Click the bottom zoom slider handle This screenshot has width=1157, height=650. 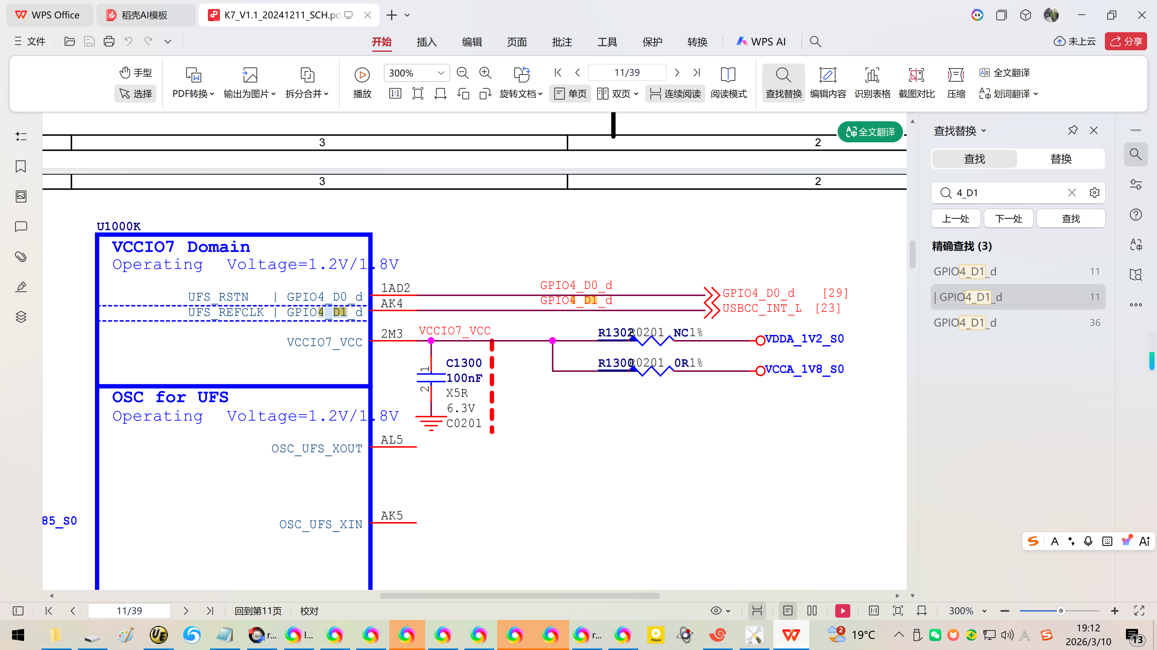[x=1061, y=611]
